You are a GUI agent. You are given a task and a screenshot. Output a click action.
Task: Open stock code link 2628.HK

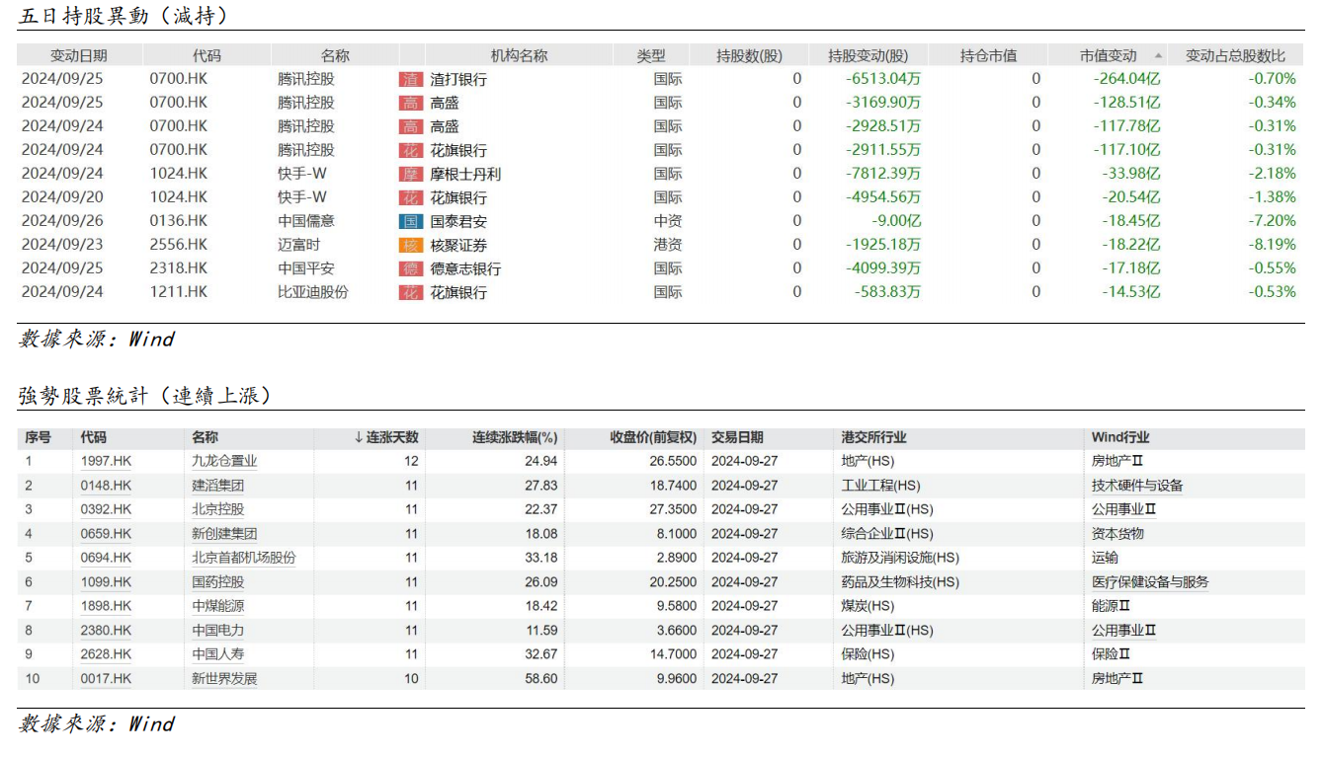106,654
